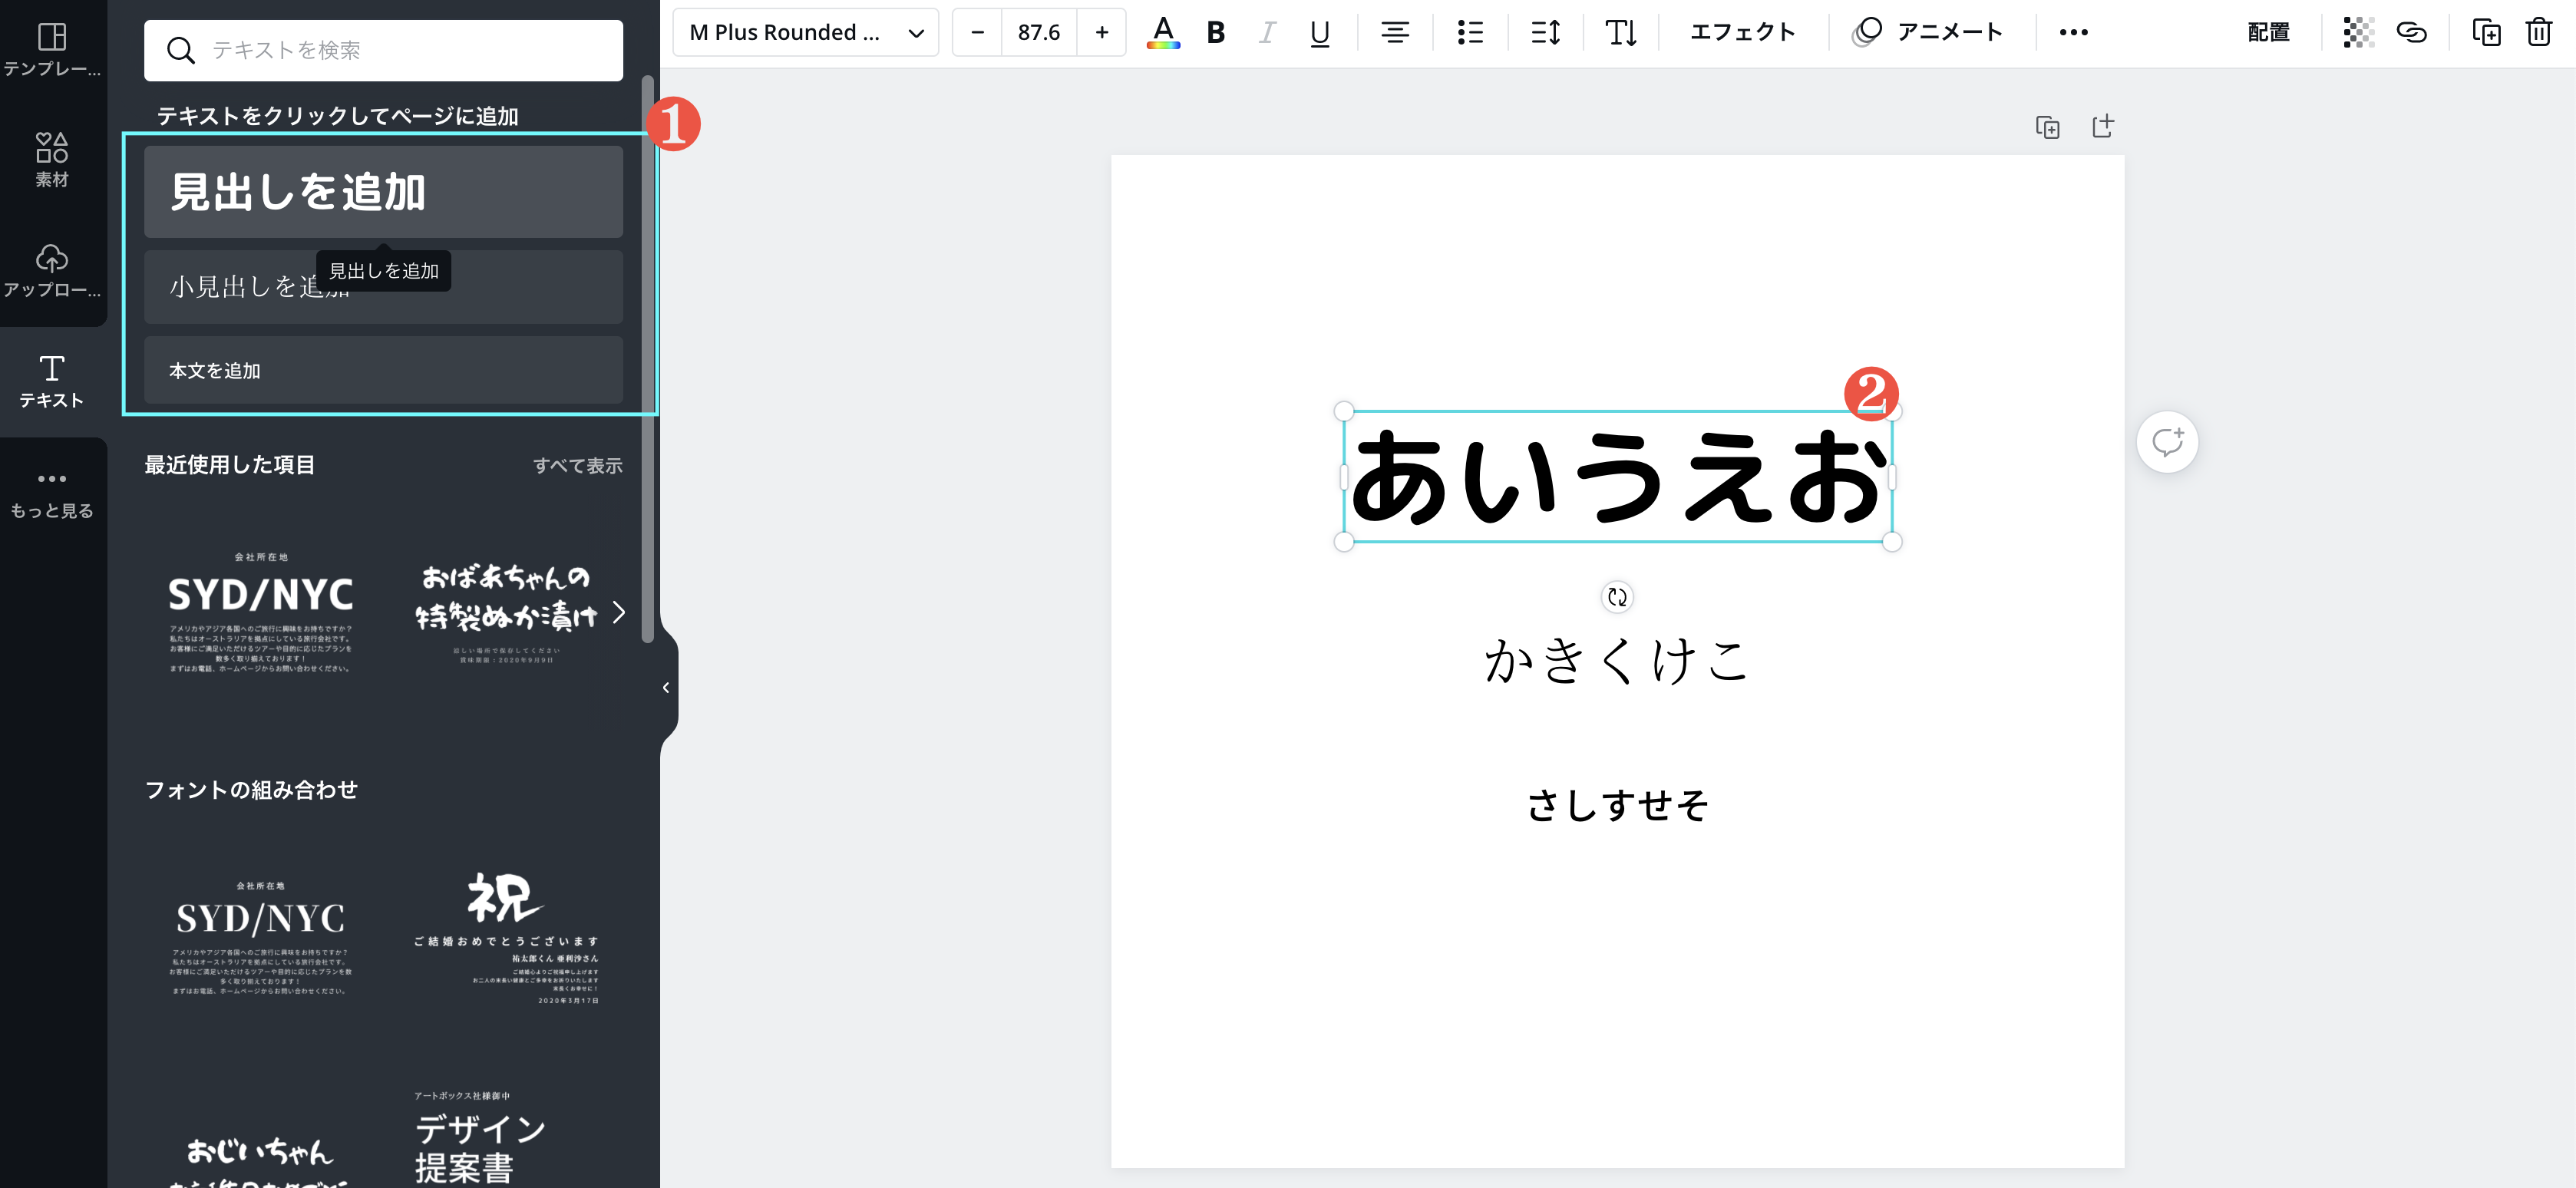2576x1188 pixels.
Task: Open the transparency checkerboard icon
Action: [2358, 32]
